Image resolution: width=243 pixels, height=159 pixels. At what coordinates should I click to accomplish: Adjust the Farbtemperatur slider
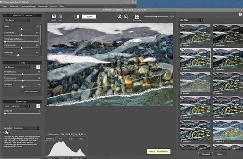coord(22,81)
